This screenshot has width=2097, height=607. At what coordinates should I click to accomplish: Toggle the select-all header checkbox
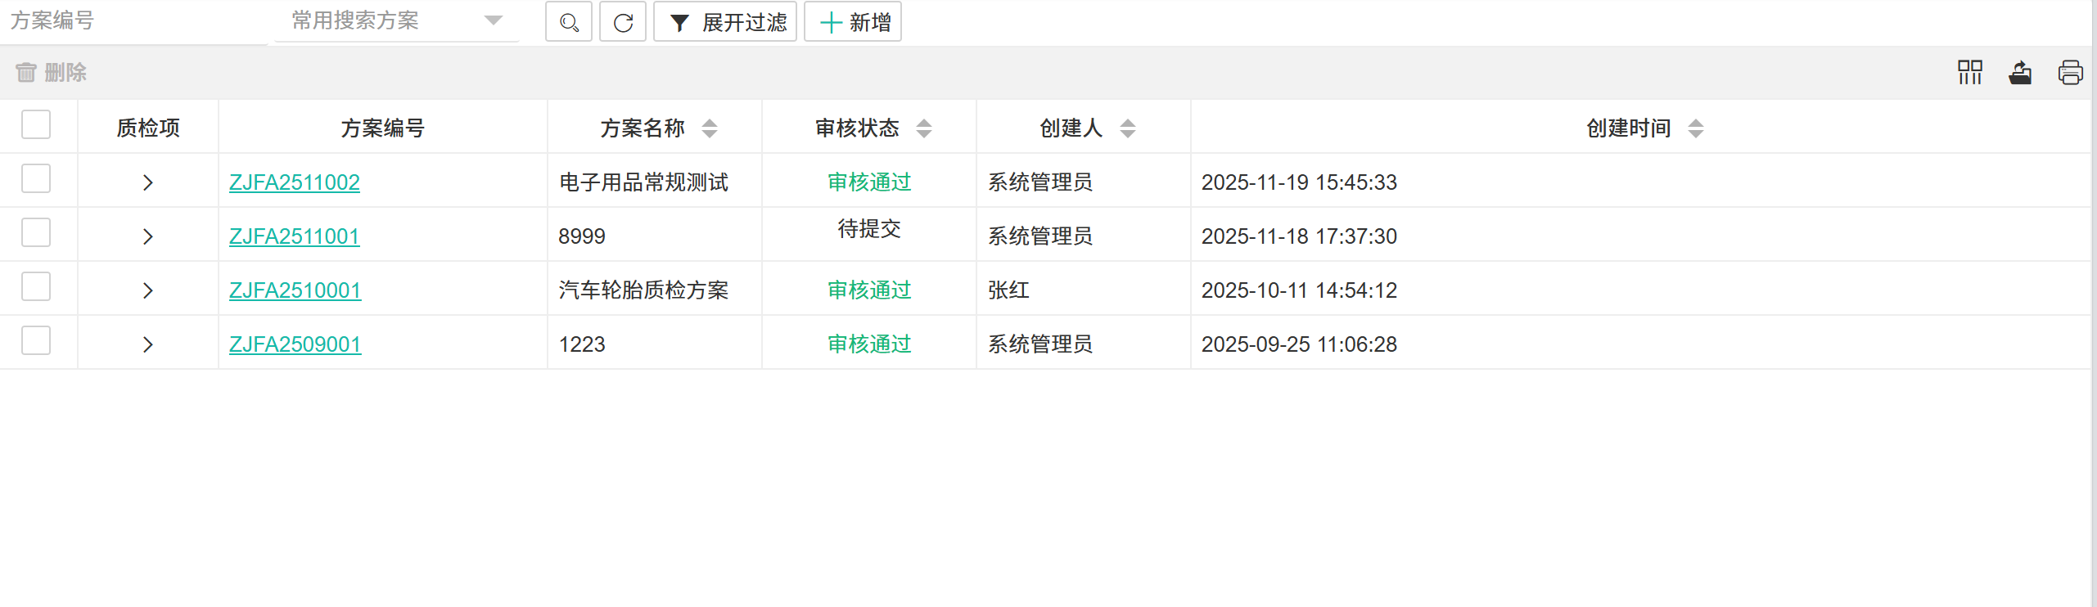click(36, 125)
